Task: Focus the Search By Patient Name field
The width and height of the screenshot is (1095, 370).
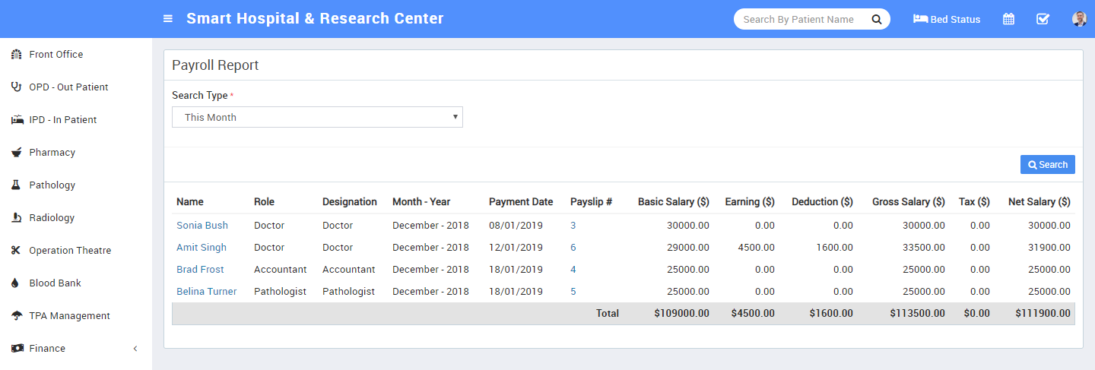Action: click(x=798, y=19)
